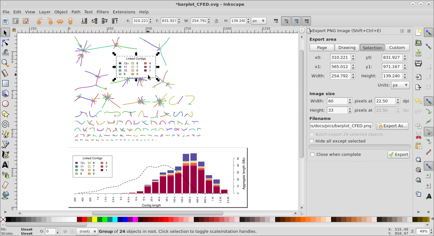The width and height of the screenshot is (434, 236).
Task: Pick the bright red palette swatch
Action: (x=85, y=219)
